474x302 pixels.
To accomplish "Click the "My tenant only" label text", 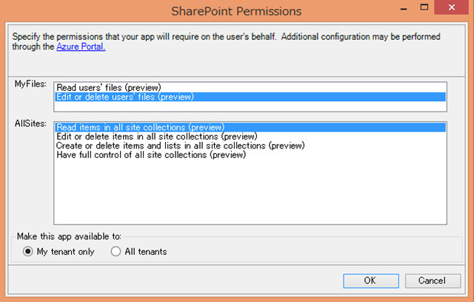I will (67, 251).
